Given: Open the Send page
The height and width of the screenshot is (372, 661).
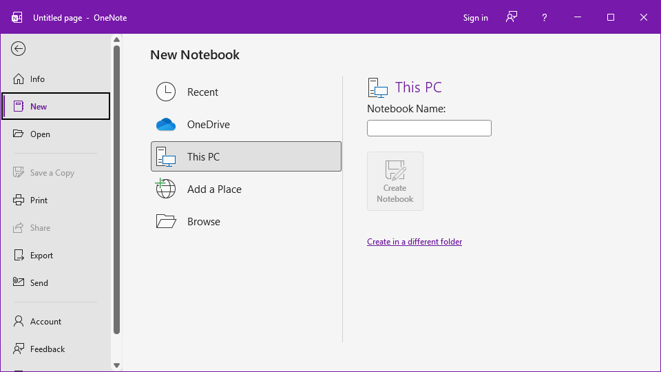Looking at the screenshot, I should pos(56,282).
